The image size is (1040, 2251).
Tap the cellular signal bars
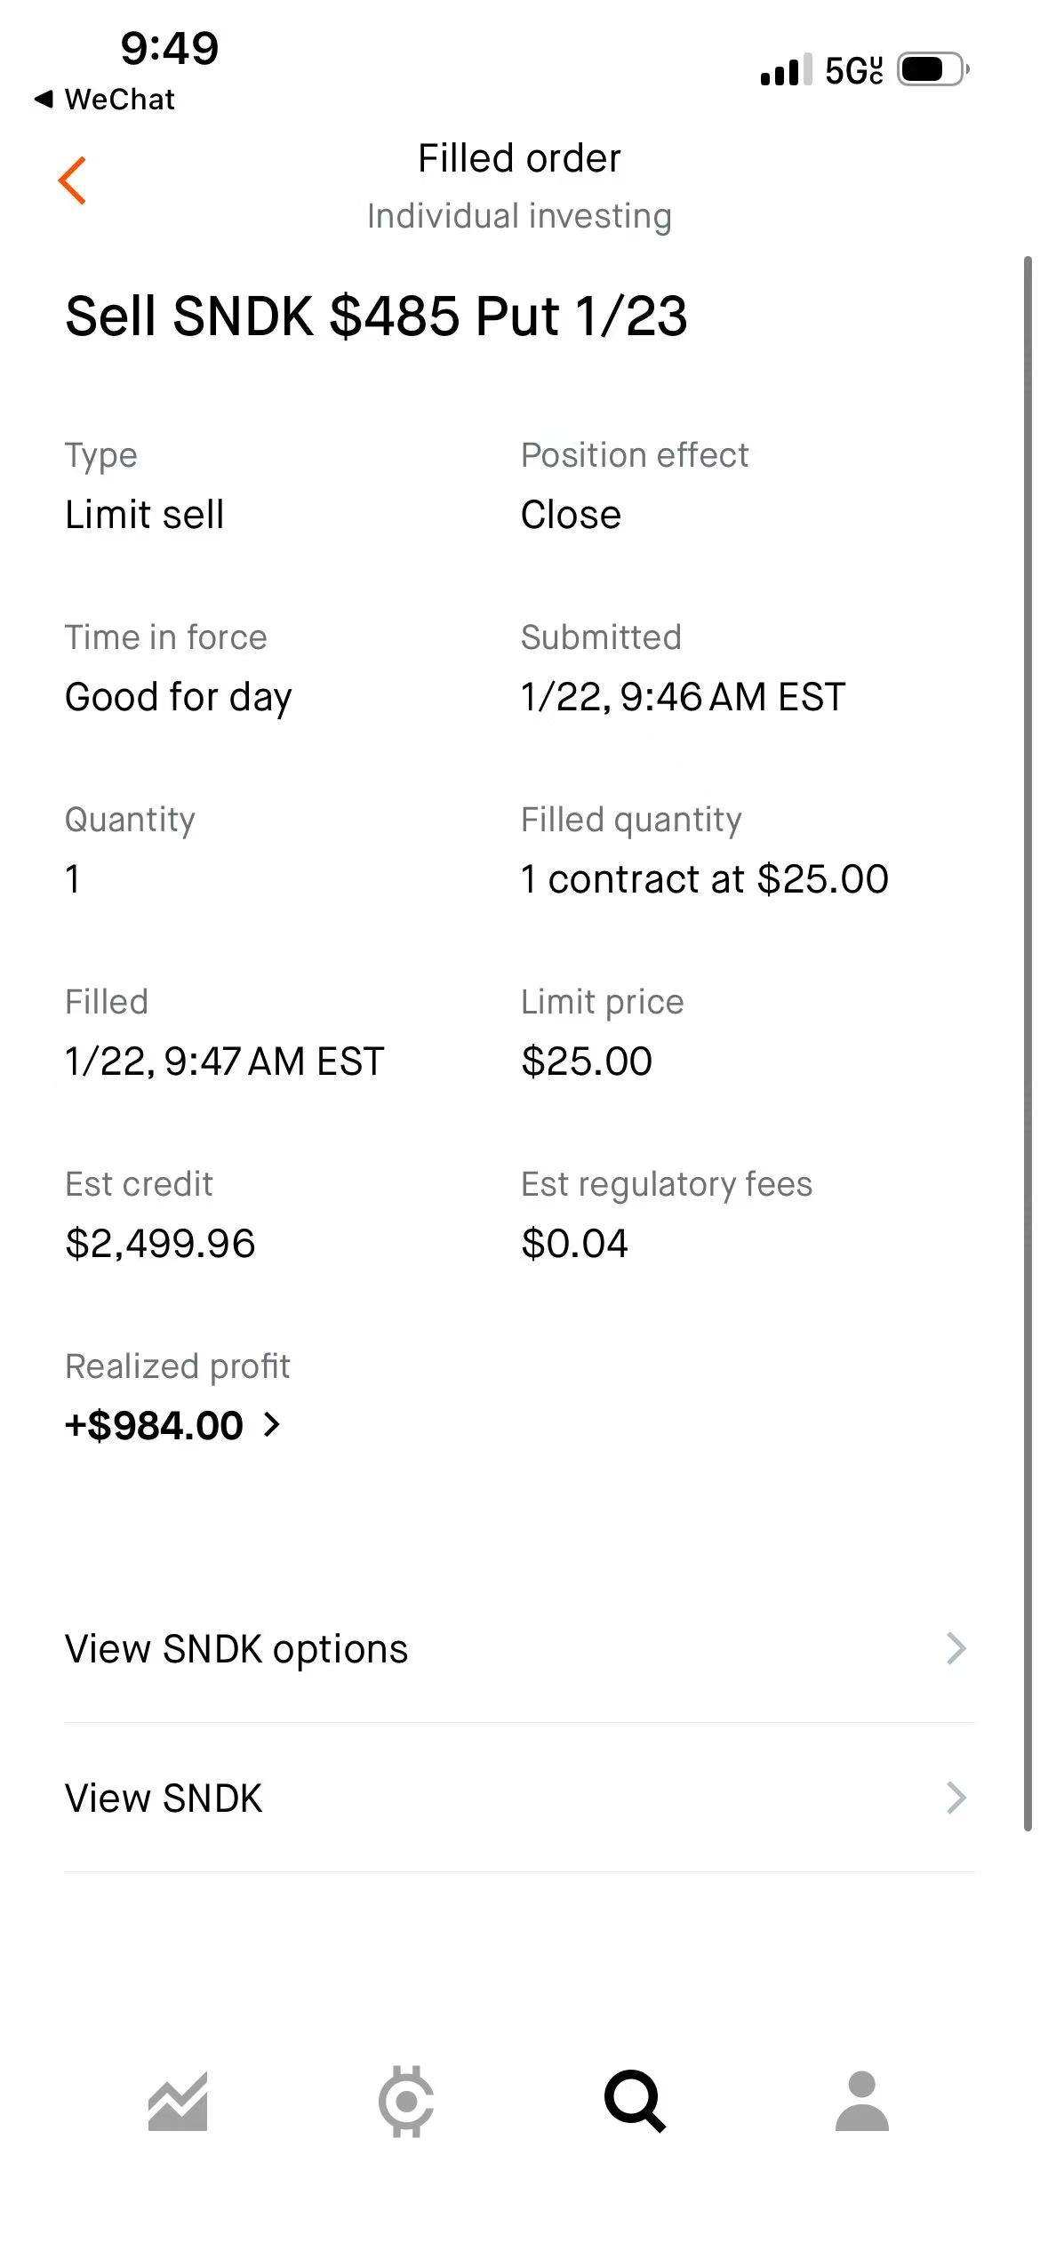point(786,69)
